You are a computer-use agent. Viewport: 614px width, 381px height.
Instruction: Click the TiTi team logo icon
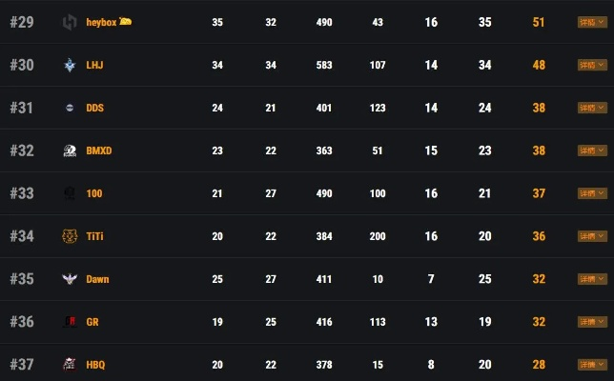click(x=70, y=236)
